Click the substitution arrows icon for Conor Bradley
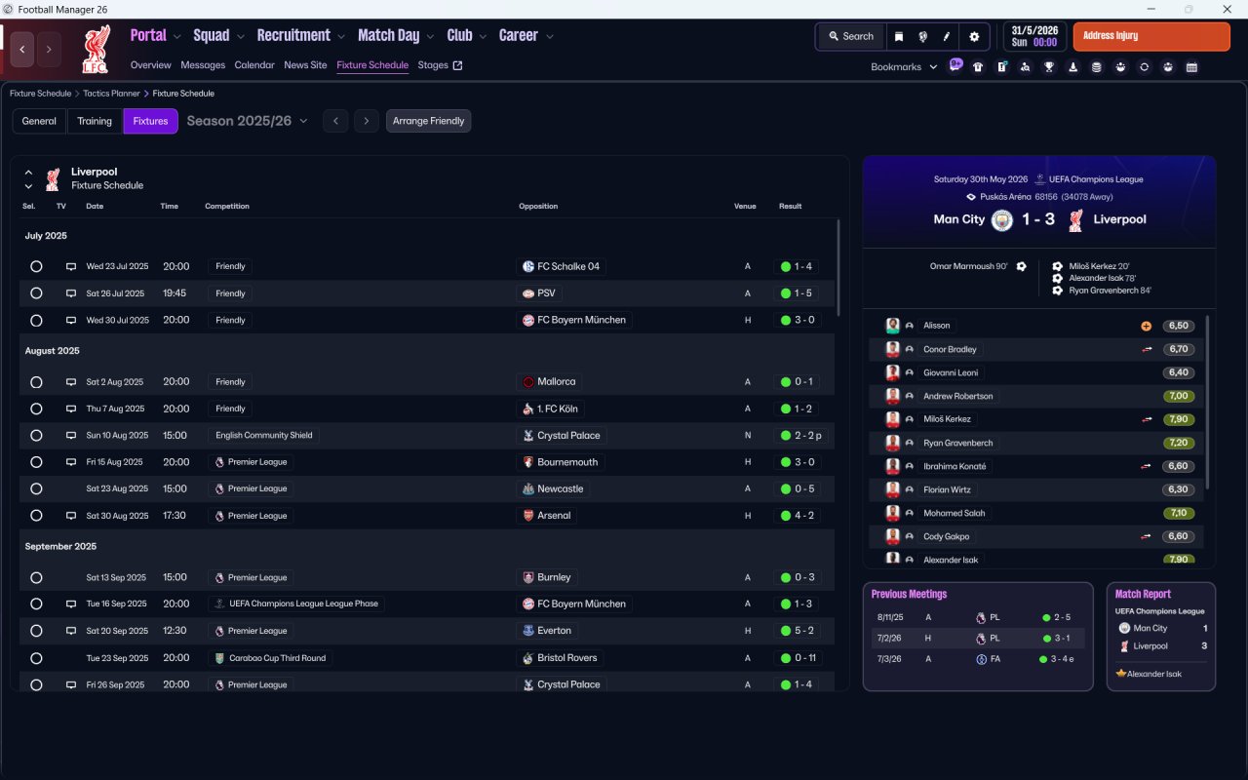1248x780 pixels. [x=1147, y=349]
